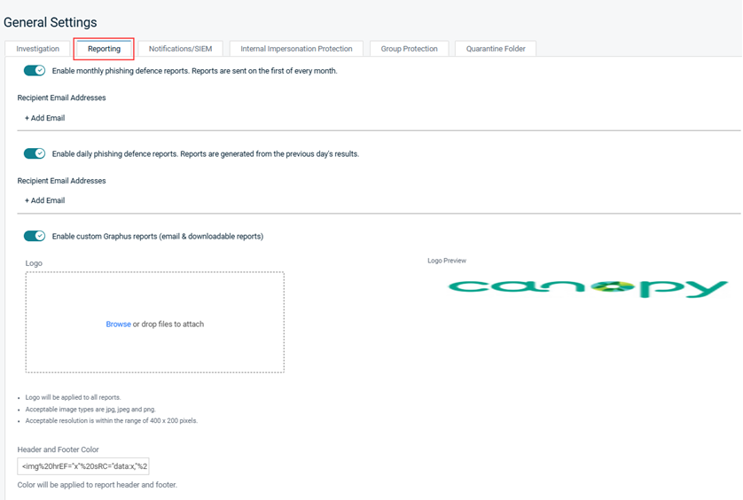Click the 'Header and Footer Color' label
This screenshot has height=500, width=743.
[59, 449]
